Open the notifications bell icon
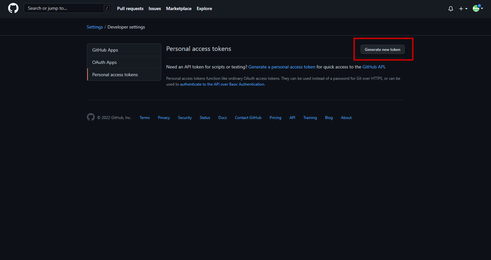This screenshot has width=491, height=260. 451,9
